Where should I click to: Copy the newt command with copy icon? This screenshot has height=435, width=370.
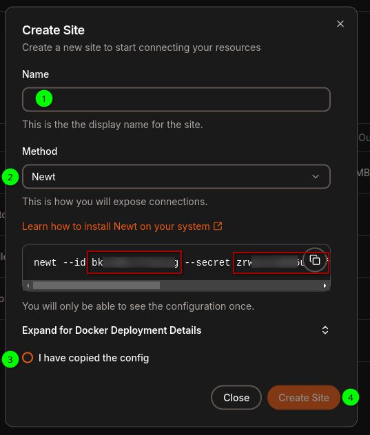[x=315, y=260]
